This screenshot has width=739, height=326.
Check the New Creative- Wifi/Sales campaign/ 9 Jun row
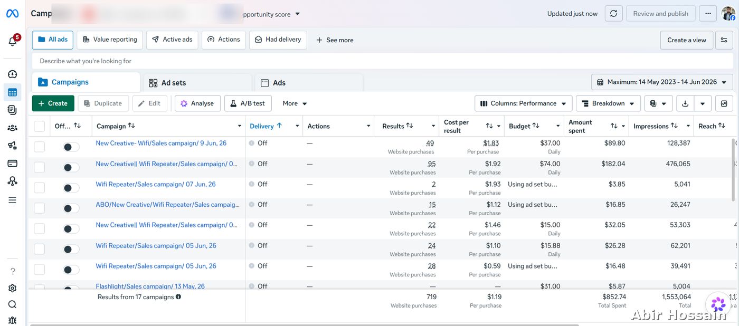pos(40,147)
